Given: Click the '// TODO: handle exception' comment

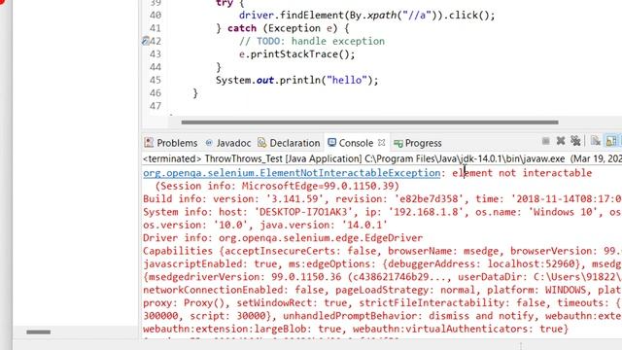Looking at the screenshot, I should pos(312,41).
